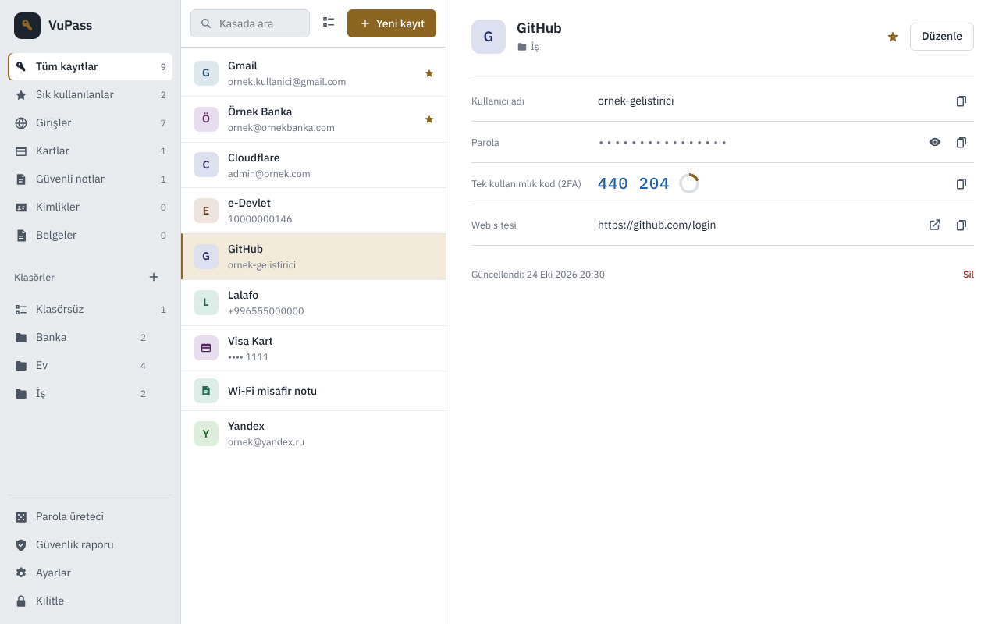Screen dimensions: 999x624
Task: Click the 440 204 one-time code
Action: (634, 183)
